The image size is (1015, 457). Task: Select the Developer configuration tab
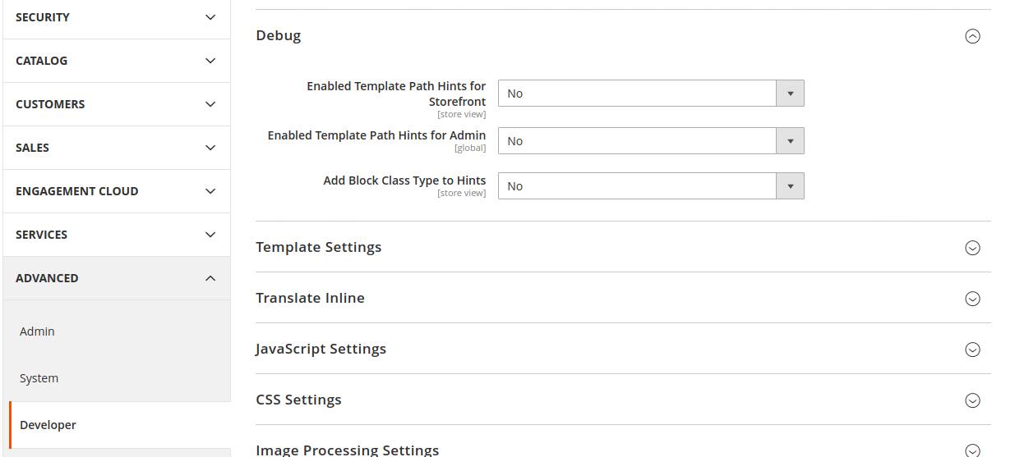120,425
